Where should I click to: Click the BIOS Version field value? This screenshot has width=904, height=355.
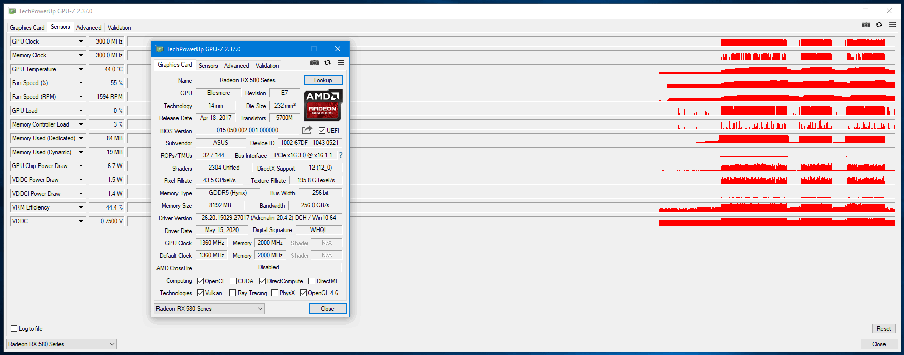247,130
